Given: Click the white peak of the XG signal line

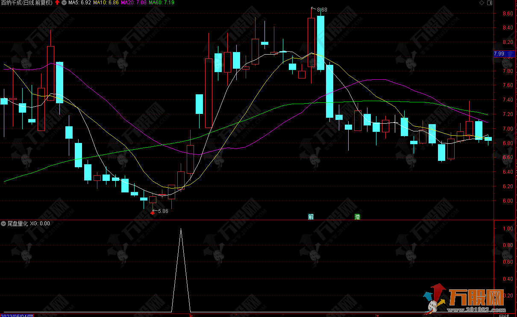Looking at the screenshot, I should pos(181,229).
